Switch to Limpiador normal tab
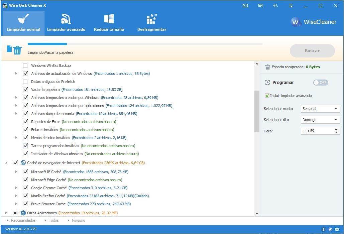 click(23, 23)
